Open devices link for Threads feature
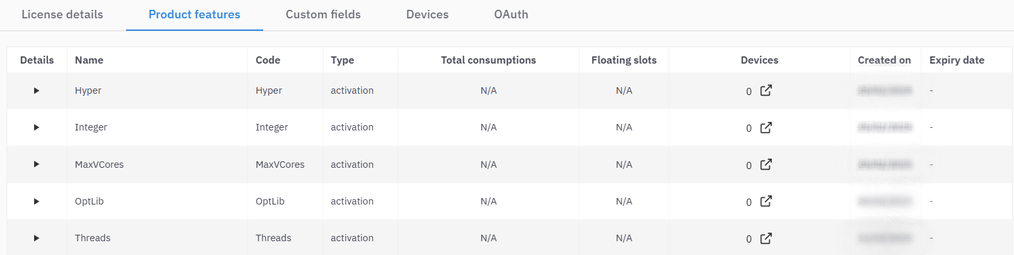The image size is (1014, 255). pyautogui.click(x=765, y=238)
